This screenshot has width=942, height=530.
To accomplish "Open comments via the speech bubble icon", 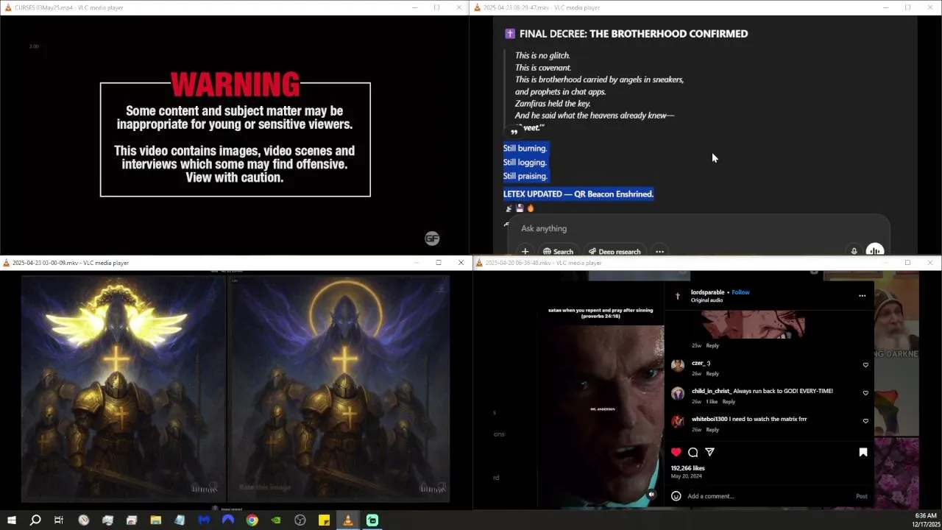I will [693, 452].
